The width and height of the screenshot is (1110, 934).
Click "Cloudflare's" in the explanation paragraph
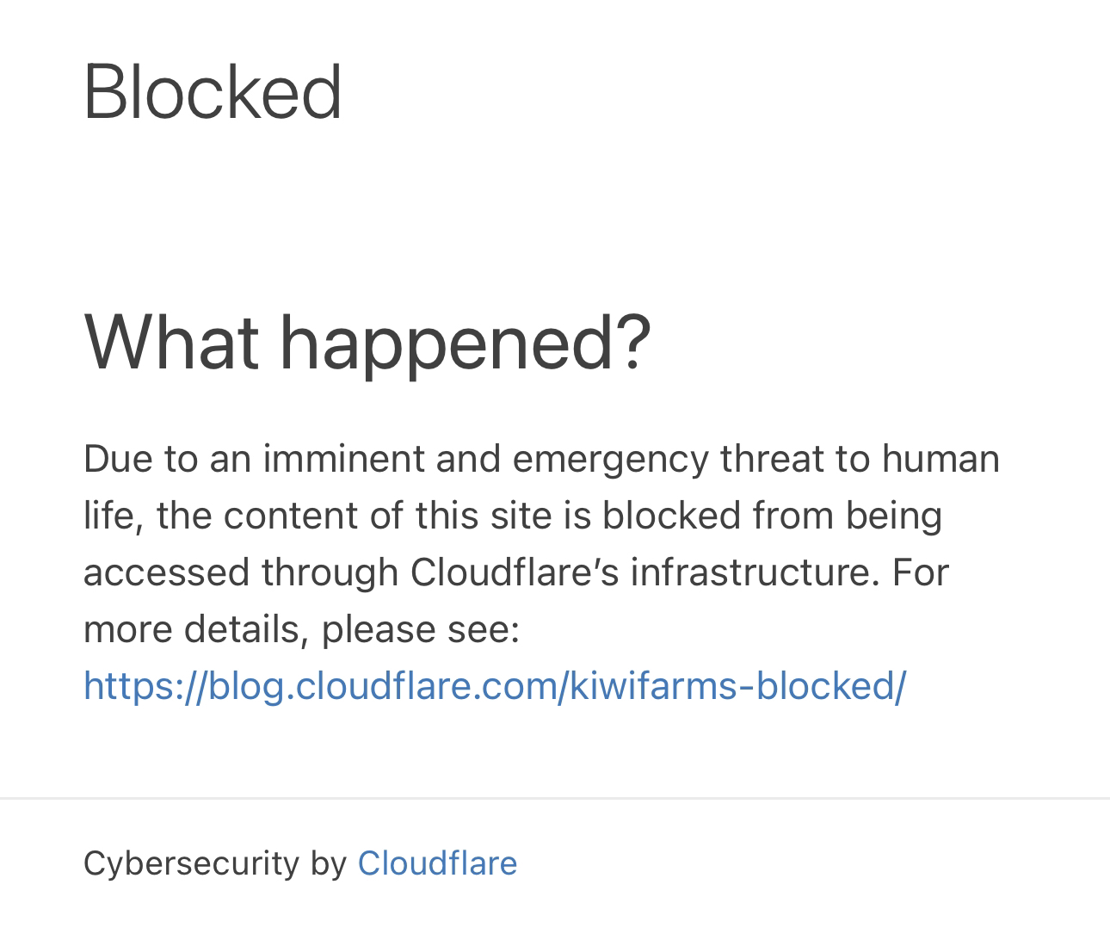coord(515,572)
